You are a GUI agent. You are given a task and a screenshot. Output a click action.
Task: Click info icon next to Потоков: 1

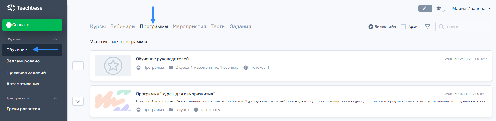(x=246, y=68)
